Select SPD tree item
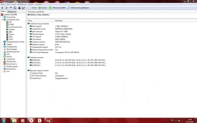197x123 pixels. pyautogui.click(x=10, y=32)
